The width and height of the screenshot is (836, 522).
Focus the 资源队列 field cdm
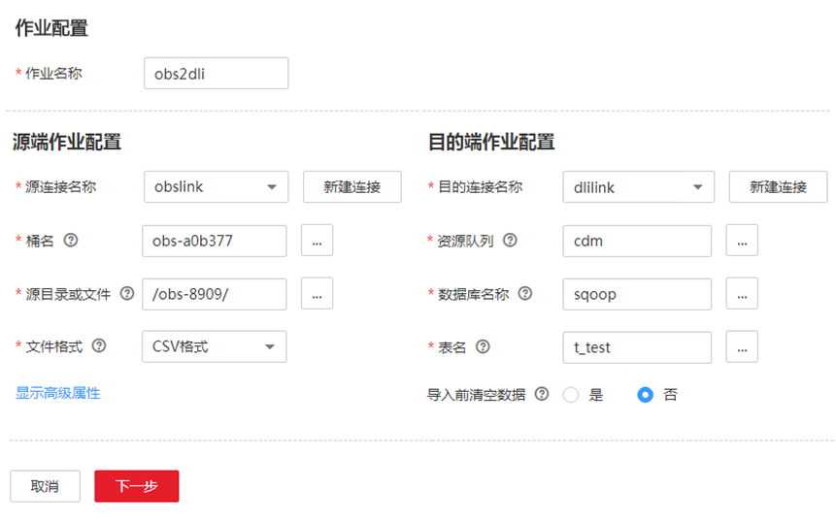pyautogui.click(x=637, y=241)
